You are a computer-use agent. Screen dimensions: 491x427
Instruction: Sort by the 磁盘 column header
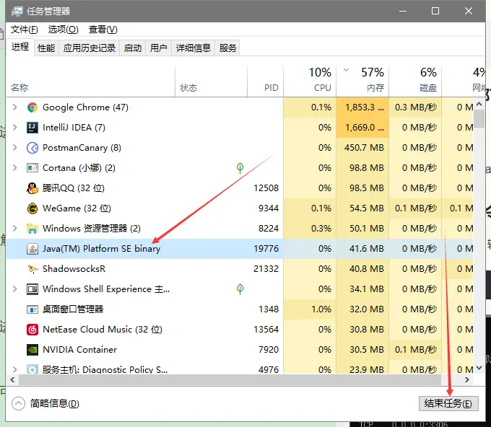pos(415,82)
